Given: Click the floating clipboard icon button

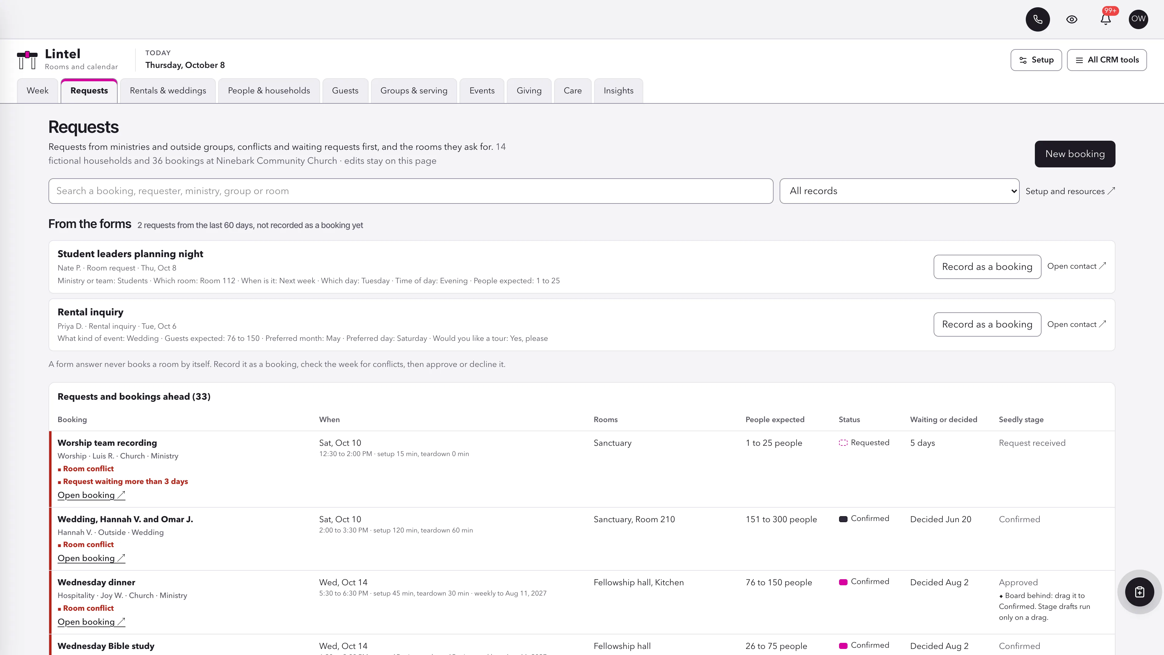Looking at the screenshot, I should click(x=1140, y=592).
